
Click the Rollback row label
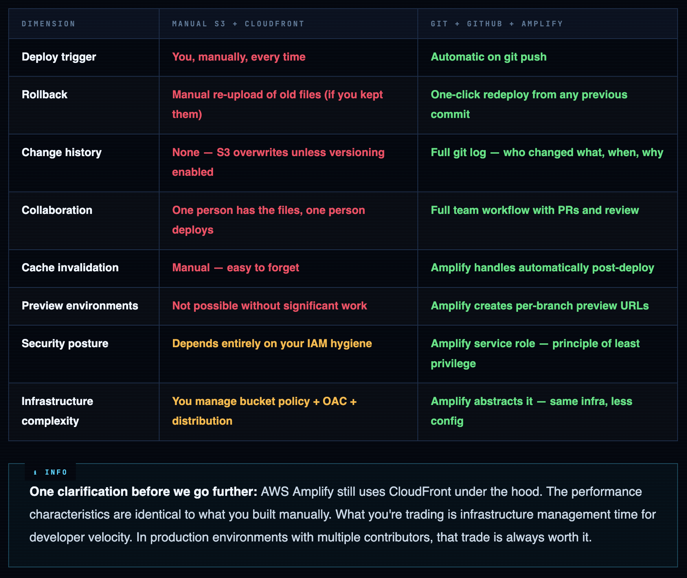[x=45, y=95]
